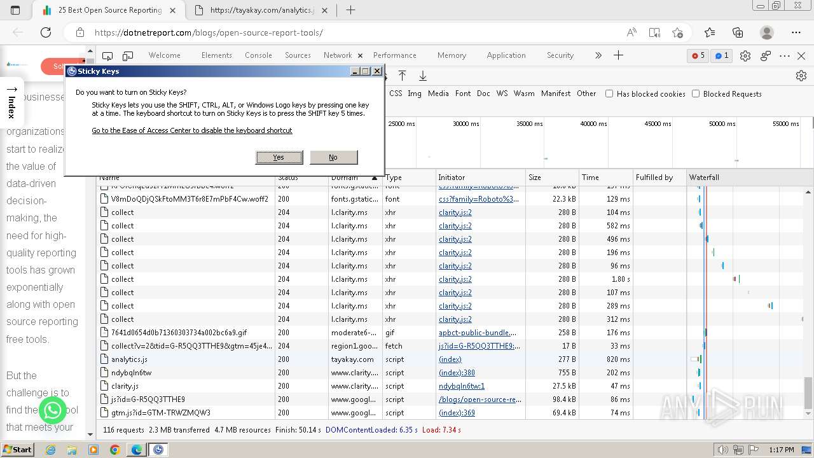The height and width of the screenshot is (458, 814).
Task: Open the ndybqln6tw:1 initiator link
Action: [462, 386]
